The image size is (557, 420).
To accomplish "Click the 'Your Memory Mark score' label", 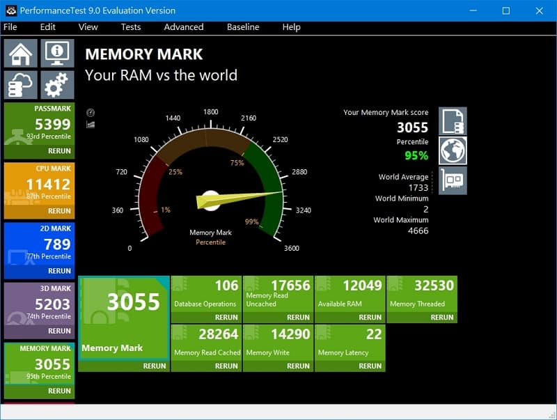I will (x=386, y=112).
